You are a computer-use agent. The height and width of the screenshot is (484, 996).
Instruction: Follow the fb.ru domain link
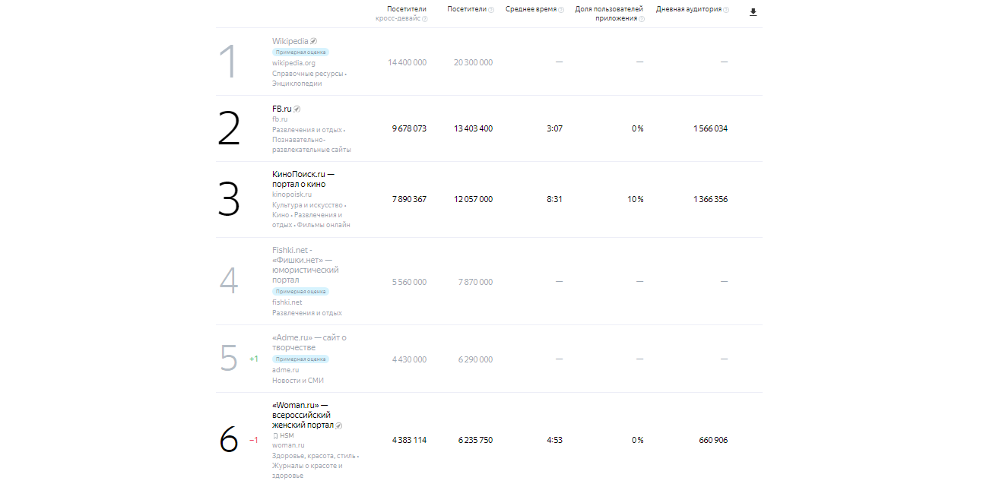pos(280,119)
